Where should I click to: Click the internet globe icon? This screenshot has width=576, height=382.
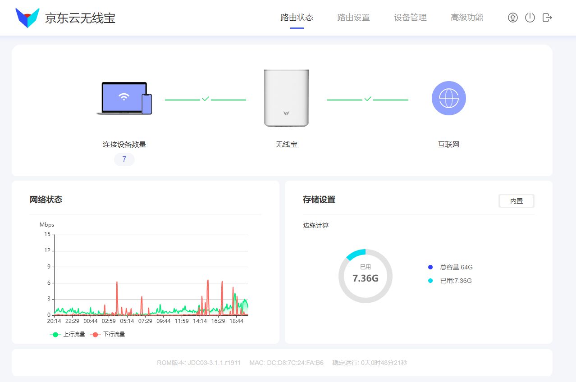coord(448,98)
